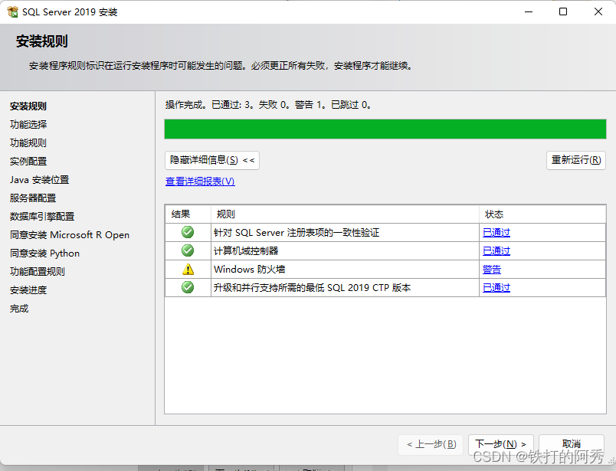Cancel setup with 取消 button
Screen dimensions: 616x471
(x=572, y=444)
